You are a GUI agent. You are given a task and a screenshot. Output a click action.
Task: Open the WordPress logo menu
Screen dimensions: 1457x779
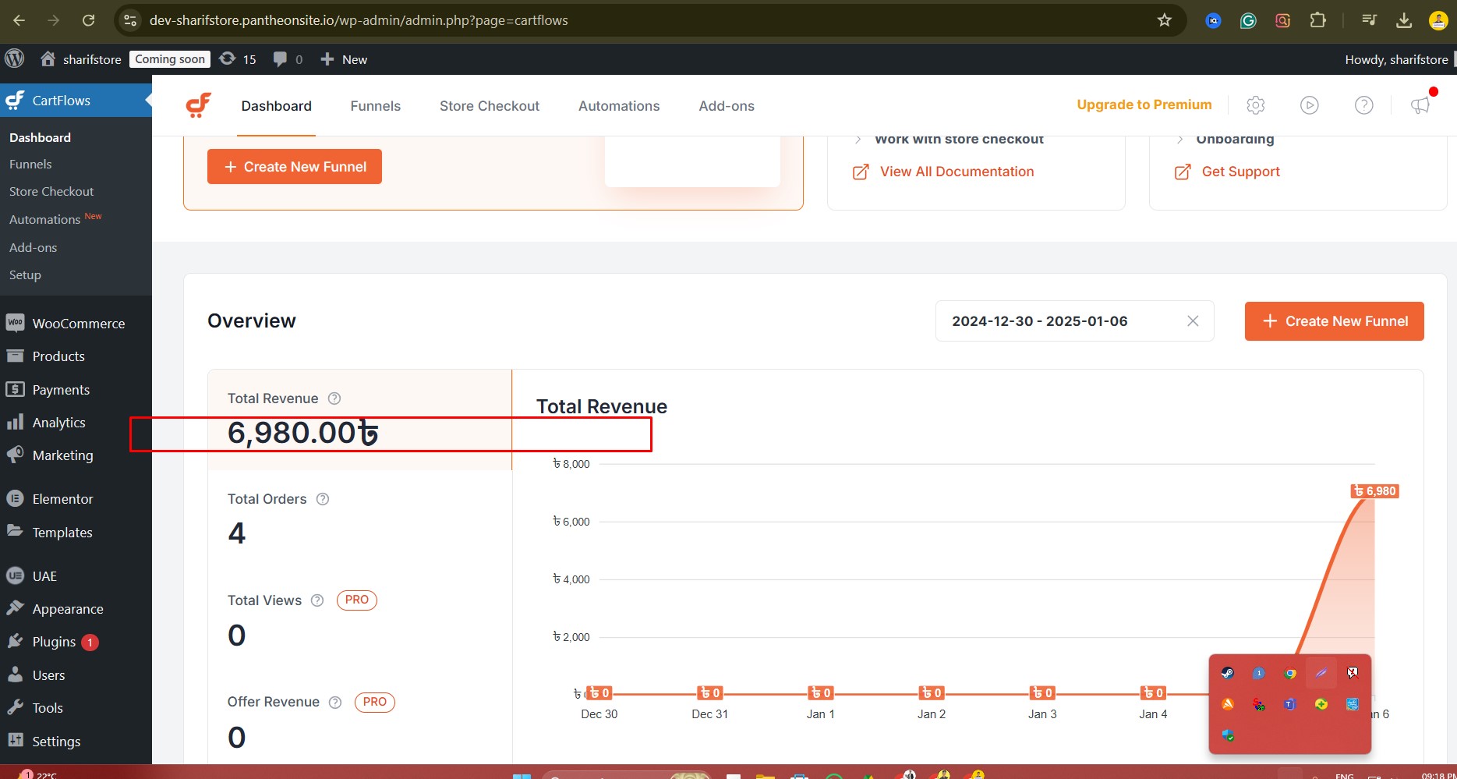coord(15,59)
